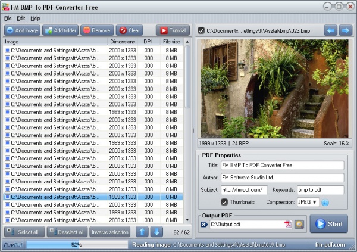Image resolution: width=357 pixels, height=252 pixels.
Task: Click the Inverse selection button
Action: (x=110, y=232)
